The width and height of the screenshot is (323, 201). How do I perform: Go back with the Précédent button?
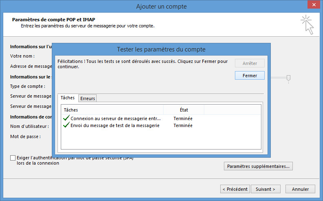(235, 189)
